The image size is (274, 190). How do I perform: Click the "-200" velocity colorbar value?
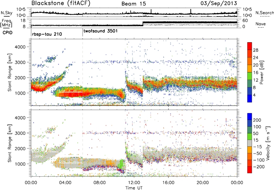coord(259,167)
